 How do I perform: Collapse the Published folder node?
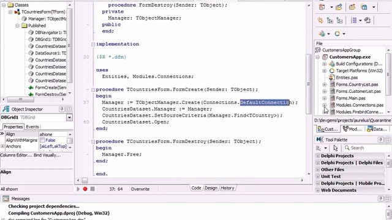[17, 26]
